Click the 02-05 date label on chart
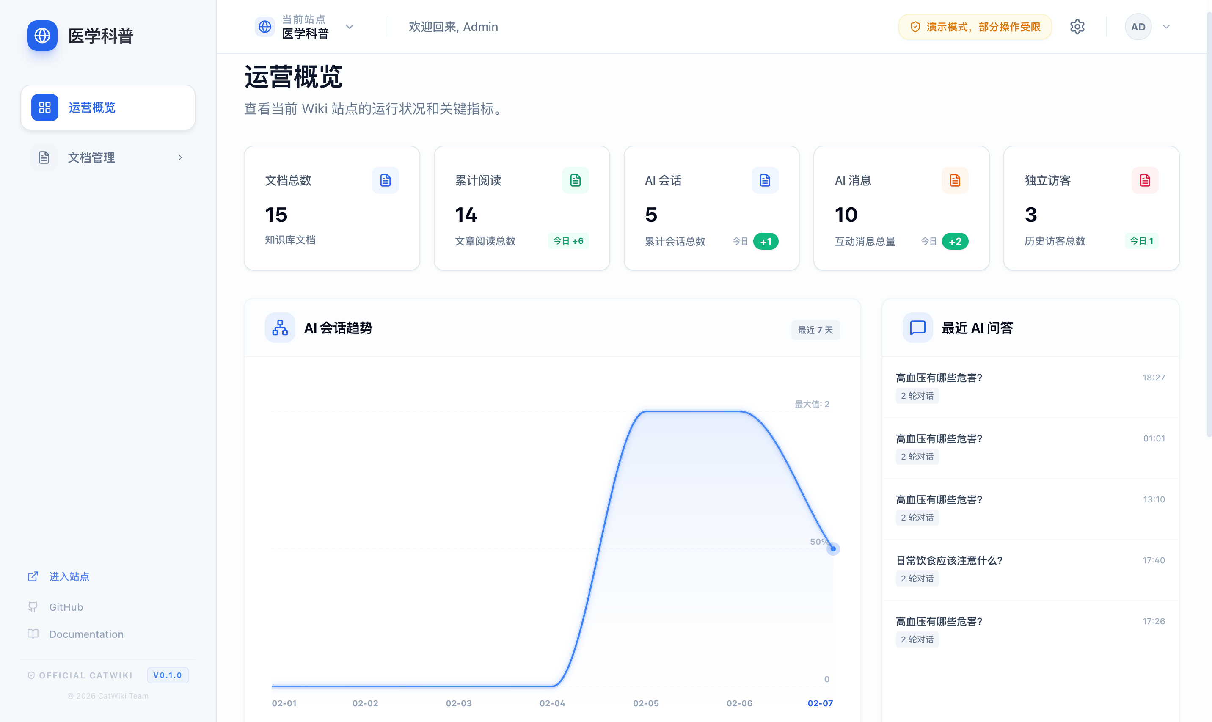Screen dimensions: 1212x722 point(646,703)
